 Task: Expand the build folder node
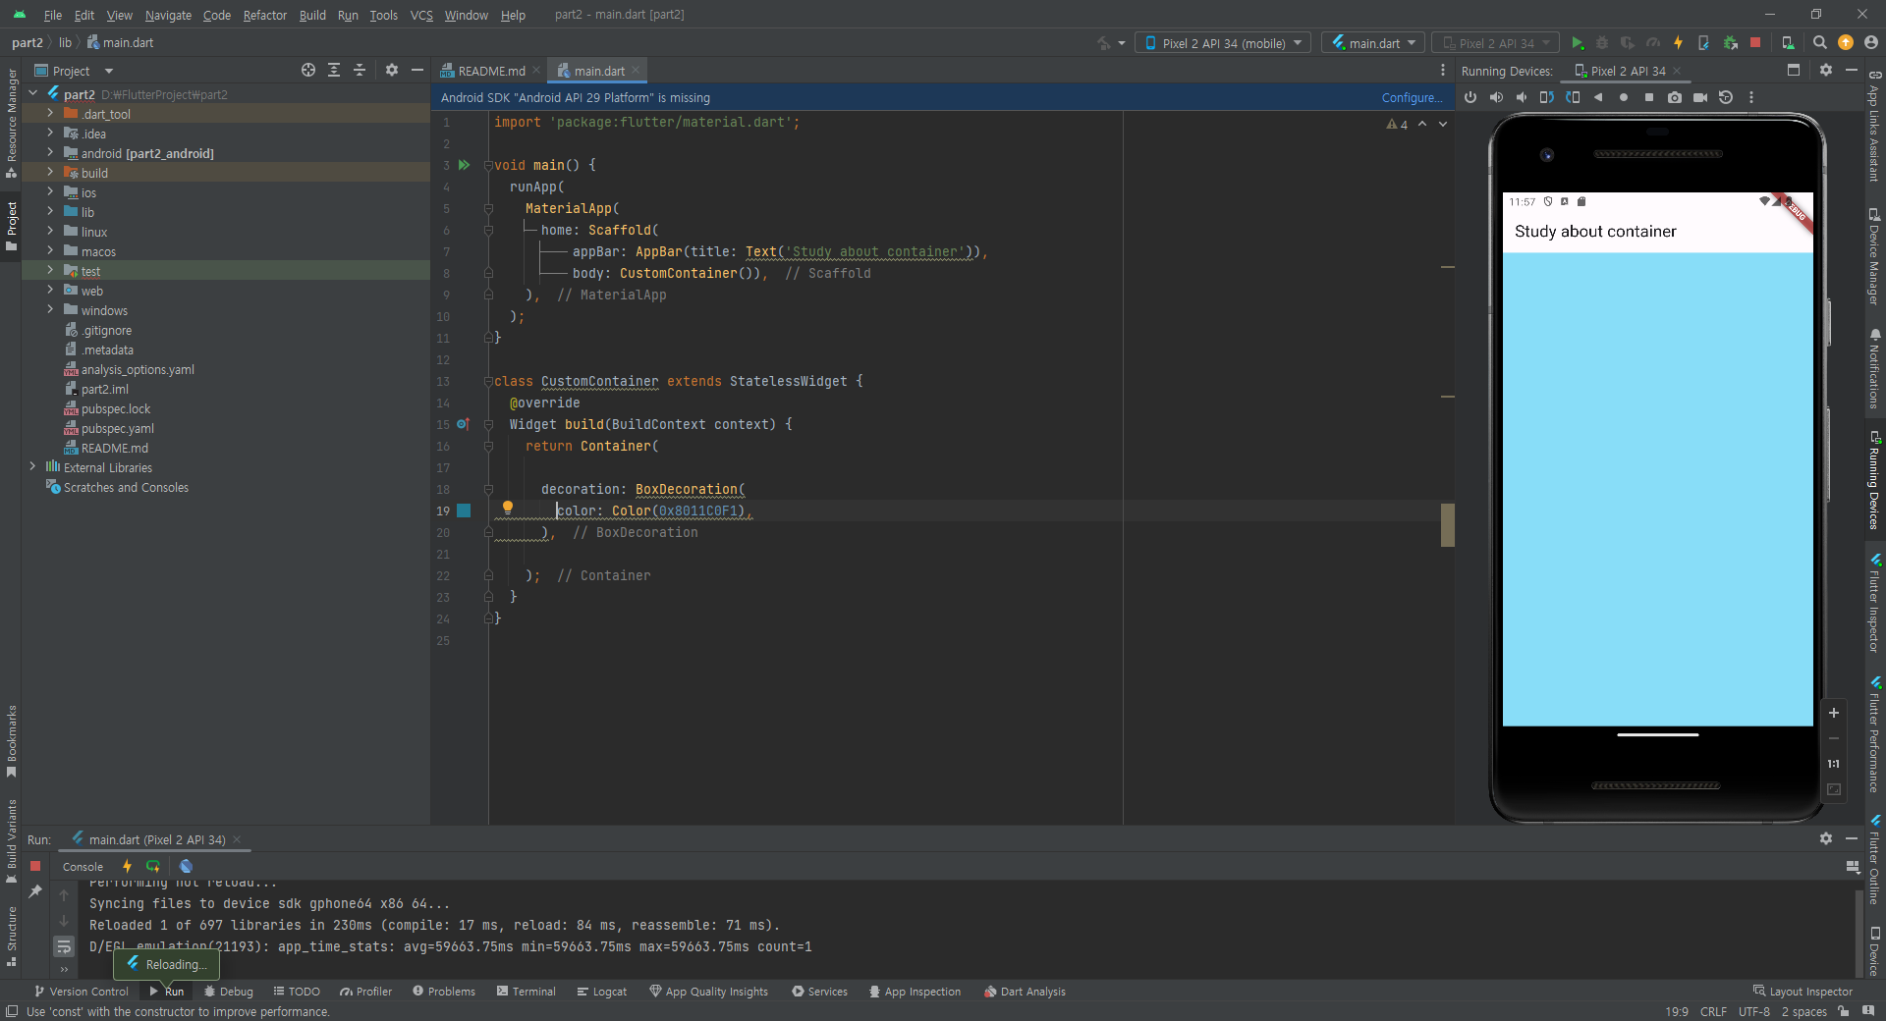[50, 173]
